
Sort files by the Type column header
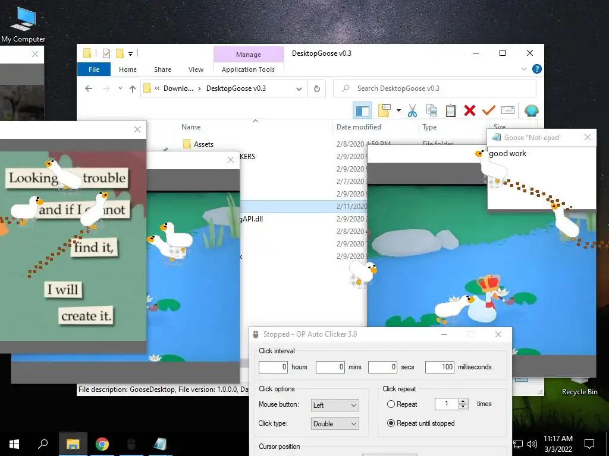coord(429,127)
